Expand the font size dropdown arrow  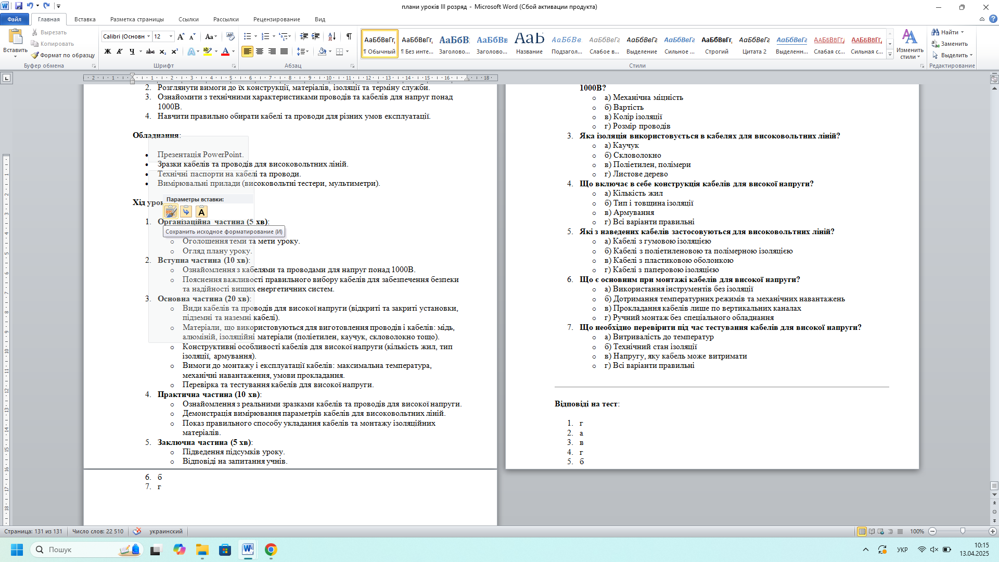tap(171, 36)
